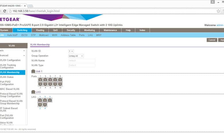224x133 pixels.
Task: Toggle port 5 membership in Unit 1
Action: coord(50,80)
